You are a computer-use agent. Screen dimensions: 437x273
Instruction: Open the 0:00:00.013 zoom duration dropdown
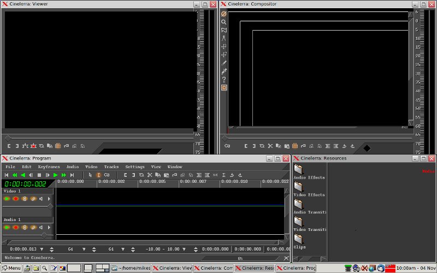point(42,249)
